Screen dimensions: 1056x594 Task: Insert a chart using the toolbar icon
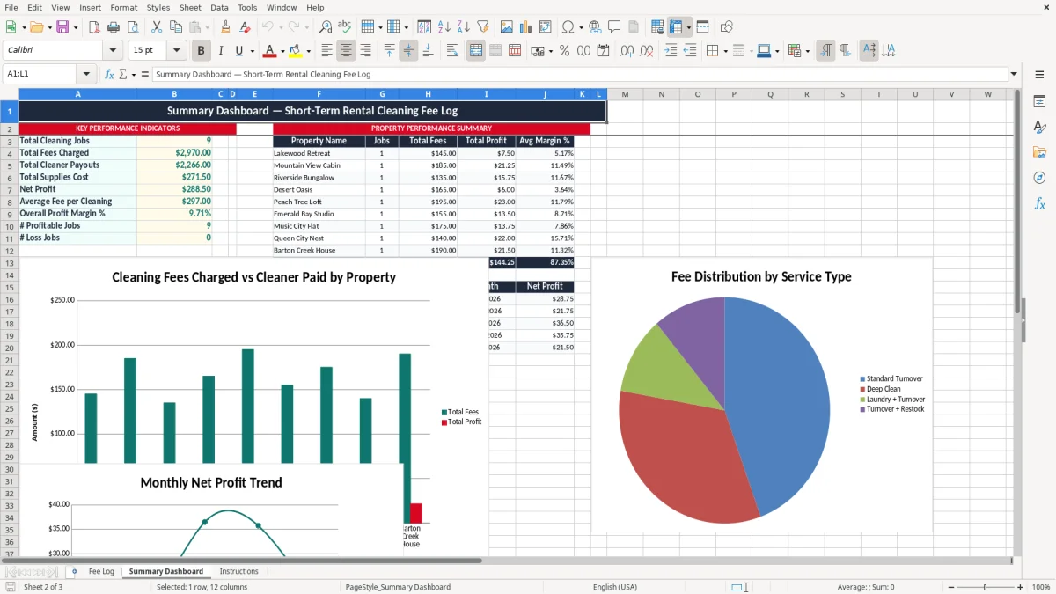coord(526,27)
